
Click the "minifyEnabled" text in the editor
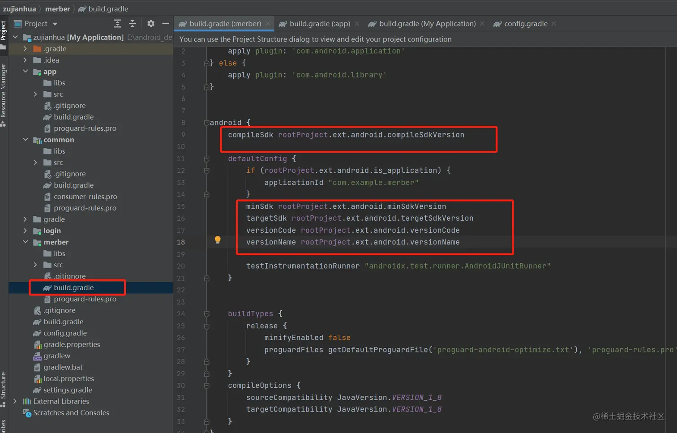(x=294, y=338)
